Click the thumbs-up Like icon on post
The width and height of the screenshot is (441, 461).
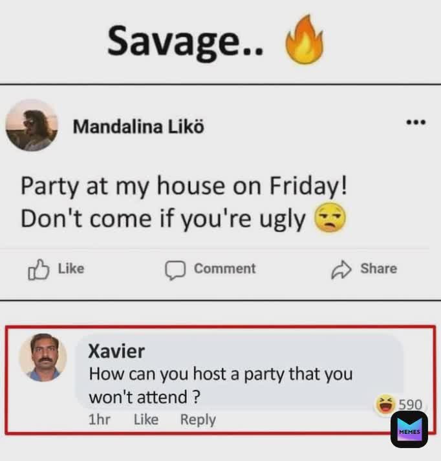[x=39, y=269]
